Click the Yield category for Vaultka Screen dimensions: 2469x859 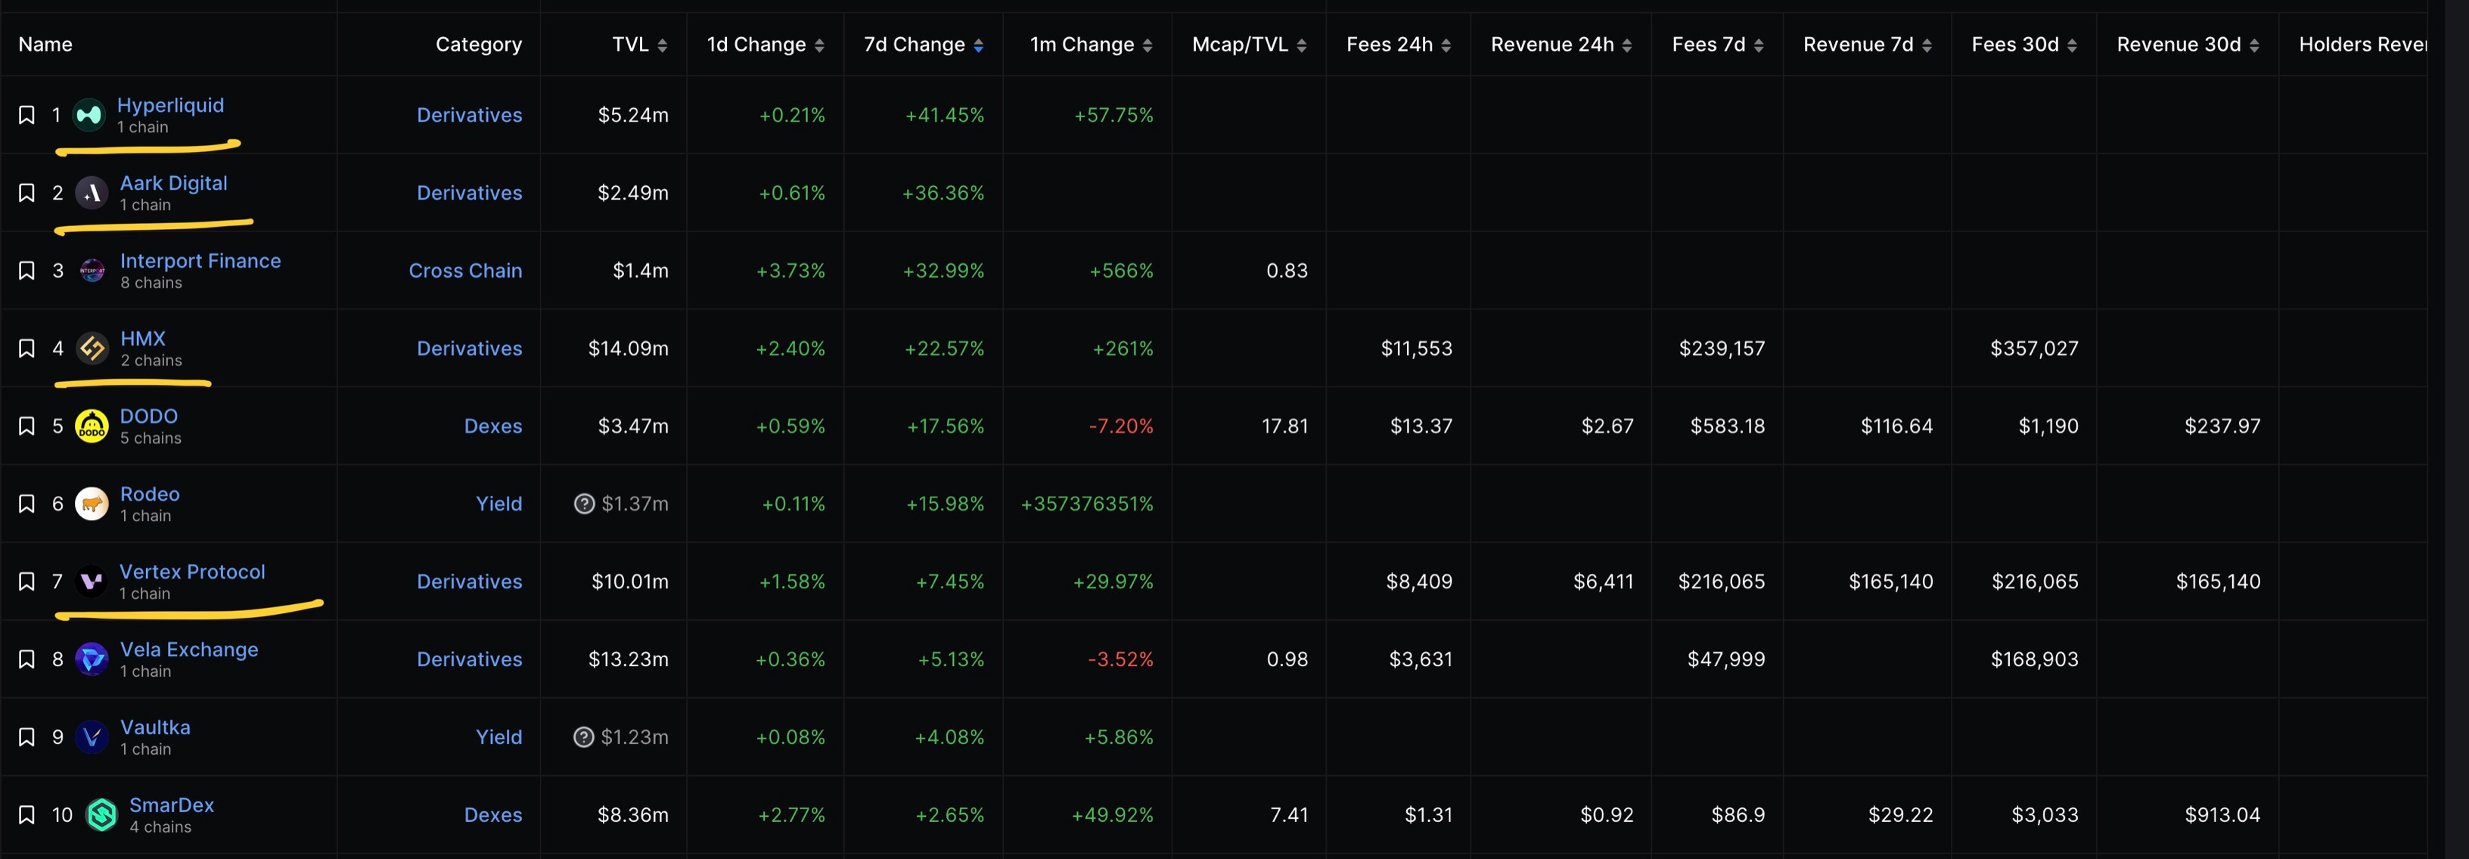tap(498, 737)
